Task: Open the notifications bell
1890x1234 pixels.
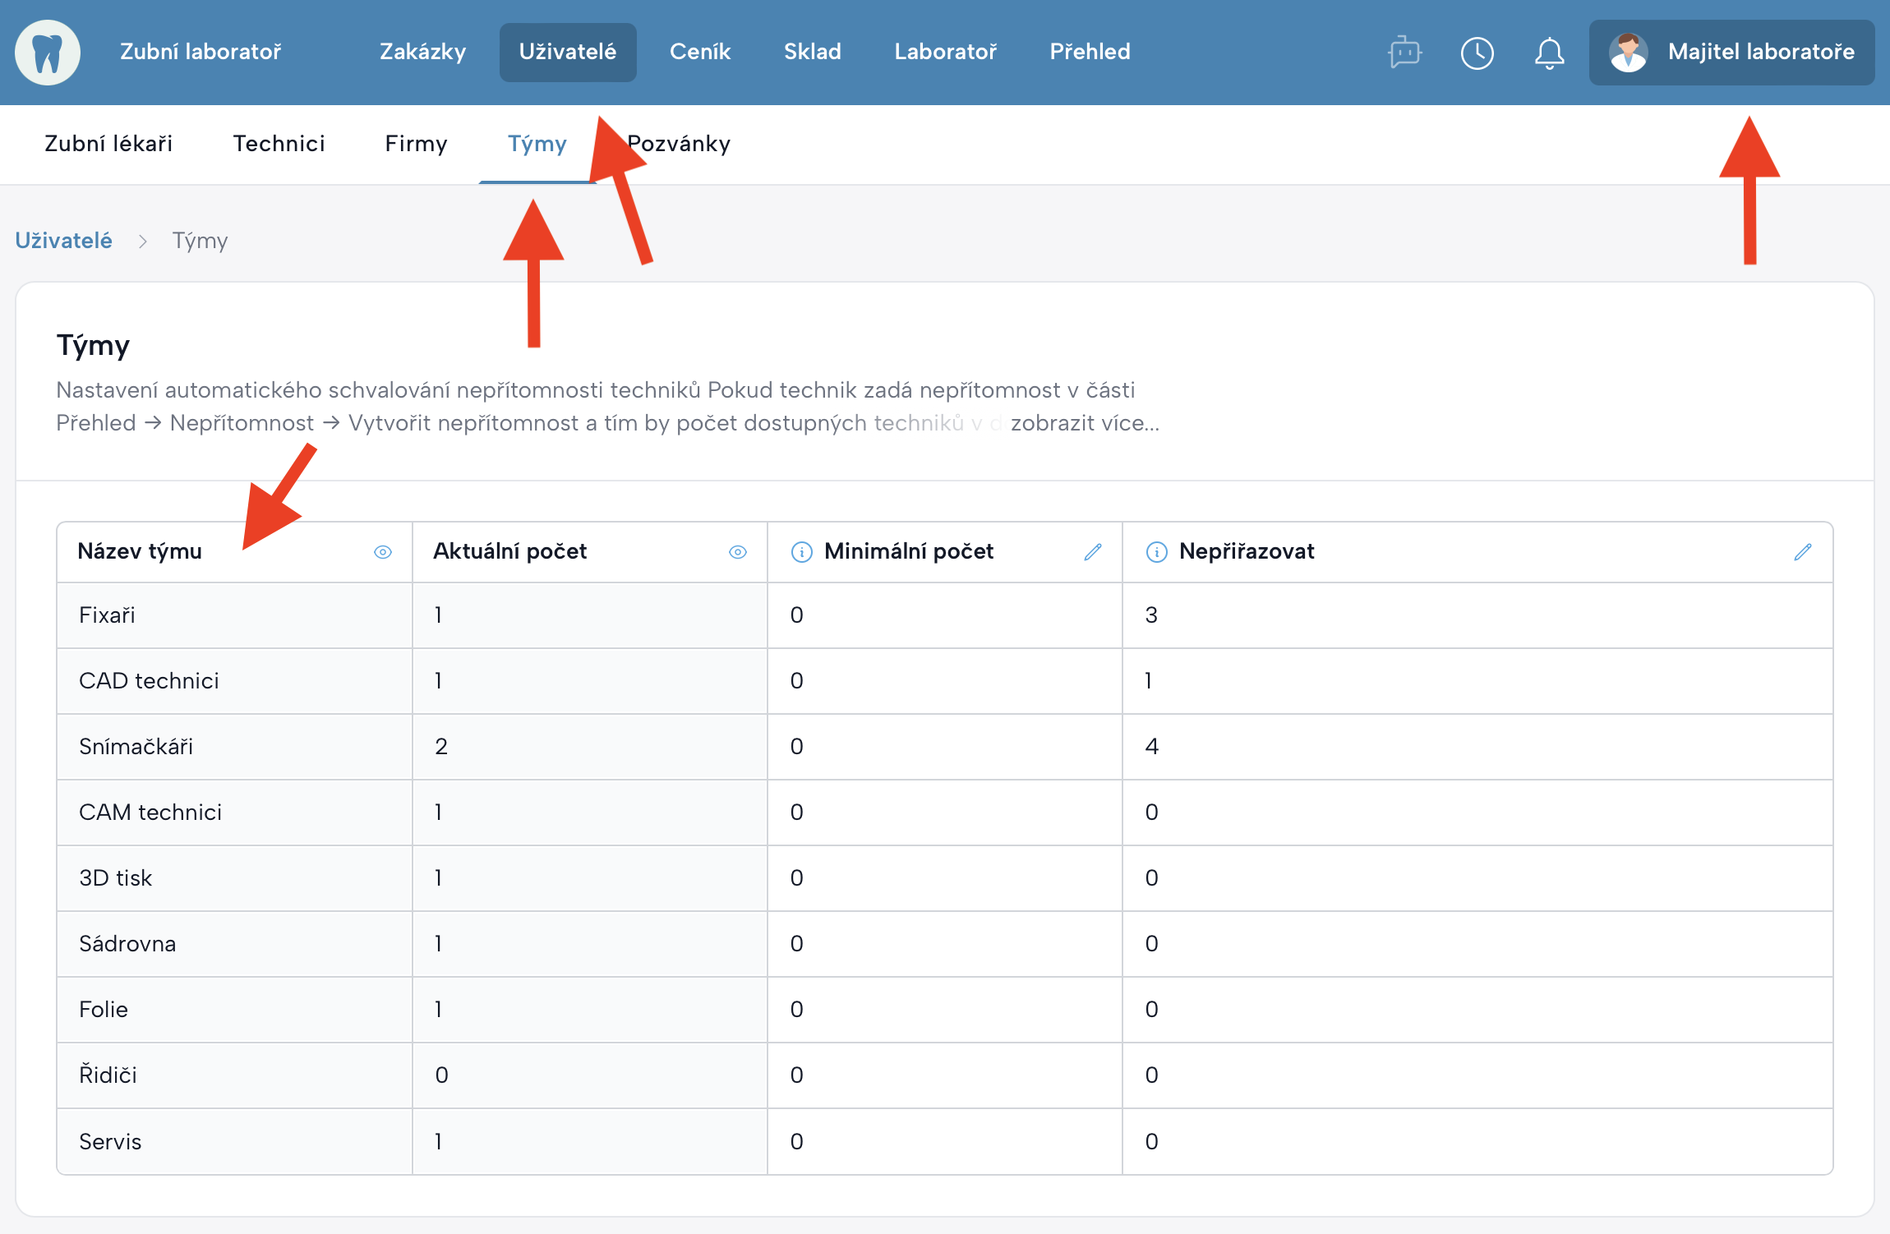Action: tap(1549, 53)
